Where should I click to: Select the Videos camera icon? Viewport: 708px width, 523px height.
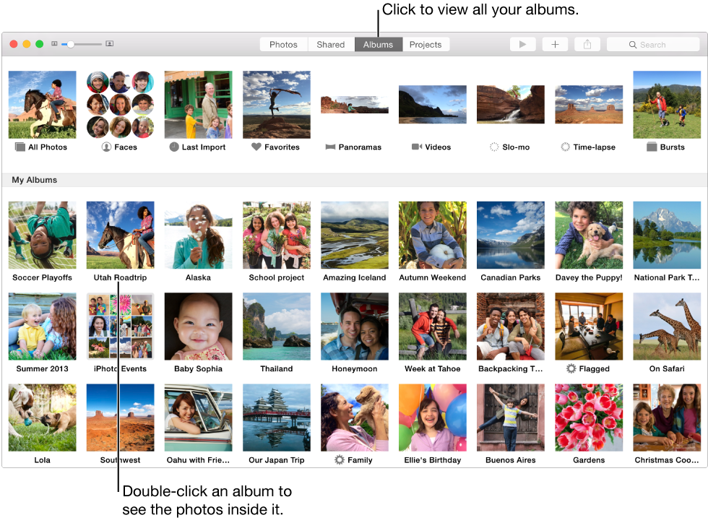coord(416,147)
